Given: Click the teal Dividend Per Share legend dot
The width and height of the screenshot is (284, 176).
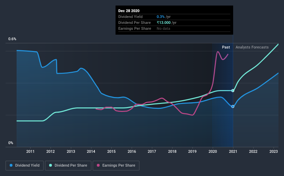Looking at the screenshot, I should pyautogui.click(x=51, y=165).
